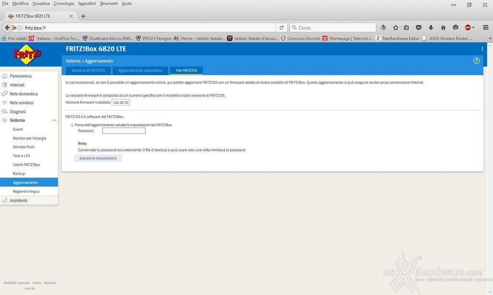The image size is (493, 295).
Task: Show your bookmarks list icon
Action: coord(406,27)
